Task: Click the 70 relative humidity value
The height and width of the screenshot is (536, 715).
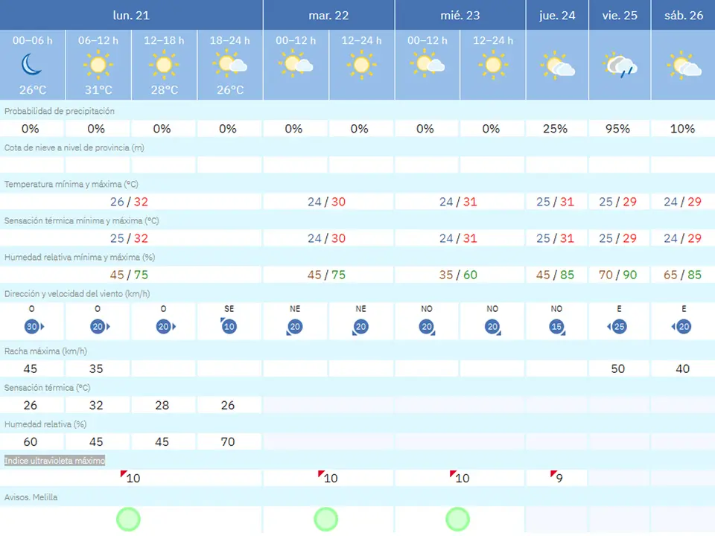Action: click(228, 441)
